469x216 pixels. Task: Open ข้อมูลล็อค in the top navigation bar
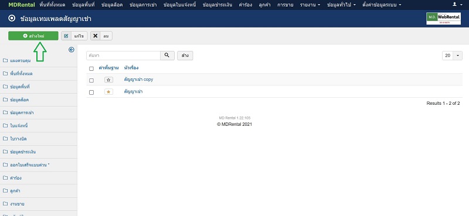[112, 5]
